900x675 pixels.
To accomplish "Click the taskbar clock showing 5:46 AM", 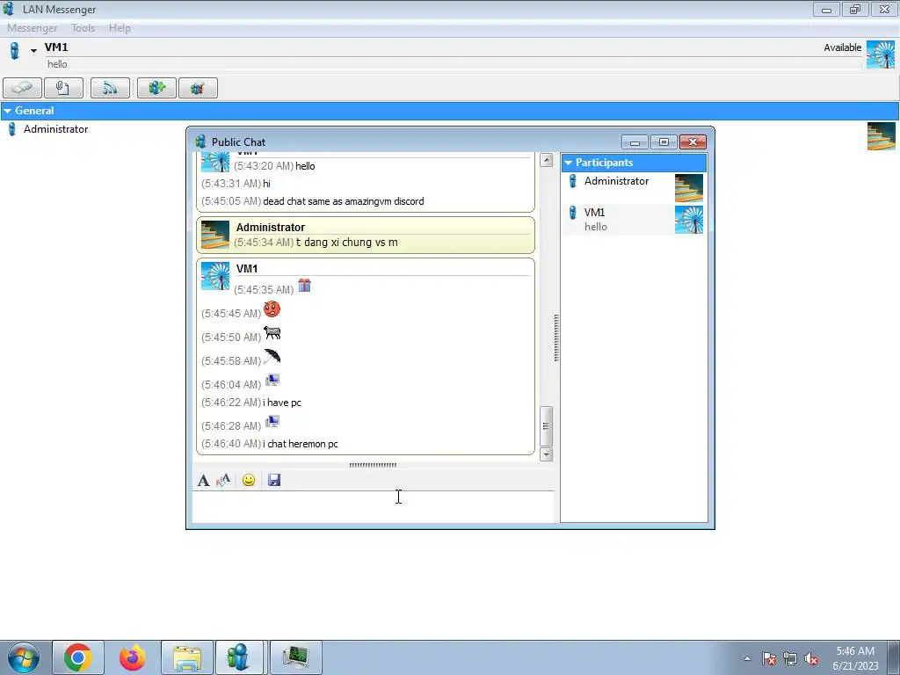I will (855, 658).
